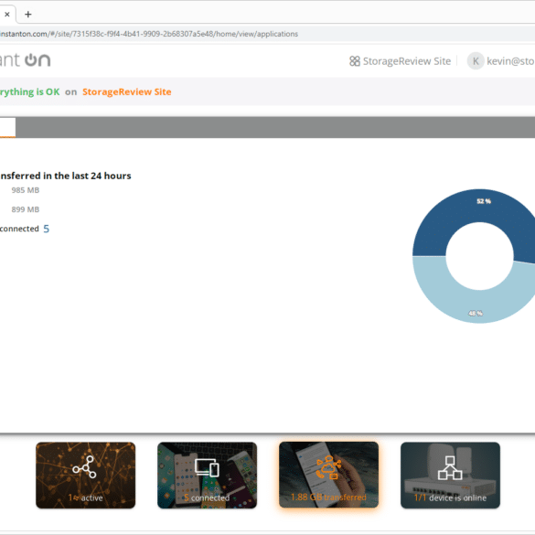Screen dimensions: 535x535
Task: Open a new browser tab
Action: tap(28, 15)
